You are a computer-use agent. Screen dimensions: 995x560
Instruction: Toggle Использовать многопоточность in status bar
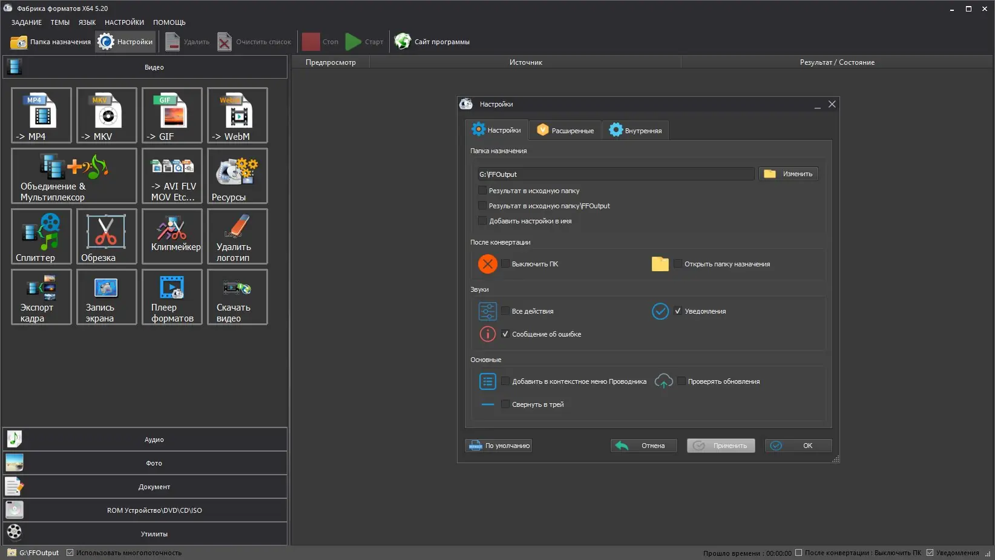click(x=70, y=553)
